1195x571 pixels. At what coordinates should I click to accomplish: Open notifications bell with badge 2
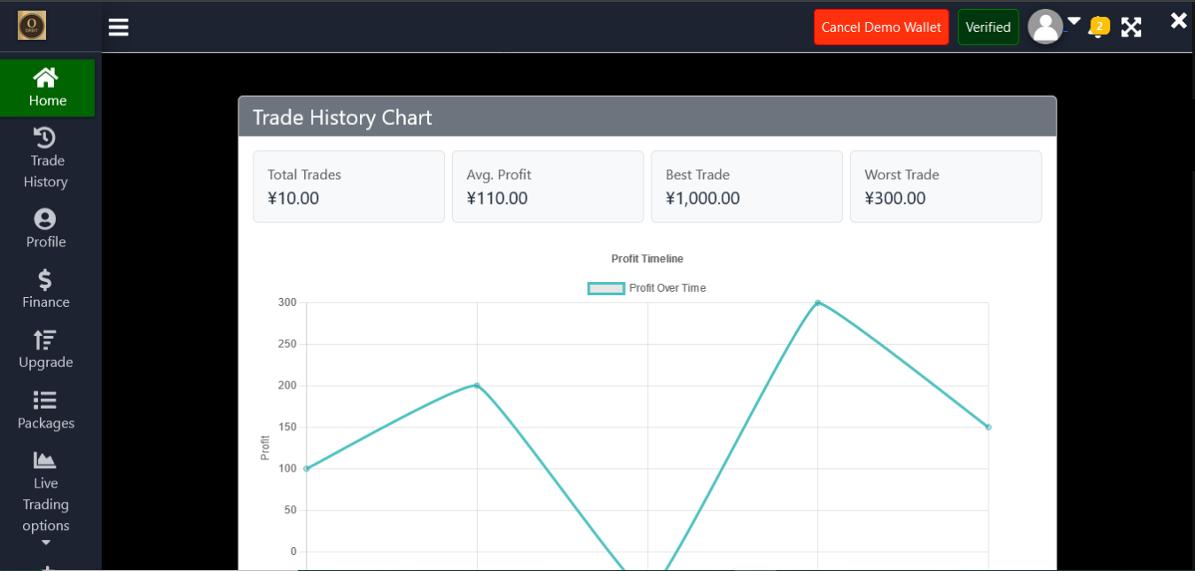(1098, 27)
